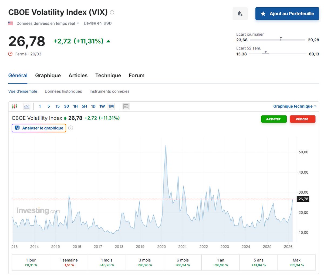This screenshot has height=278, width=324.
Task: Click the 2020 label on chart x-axis
Action: coord(161,247)
